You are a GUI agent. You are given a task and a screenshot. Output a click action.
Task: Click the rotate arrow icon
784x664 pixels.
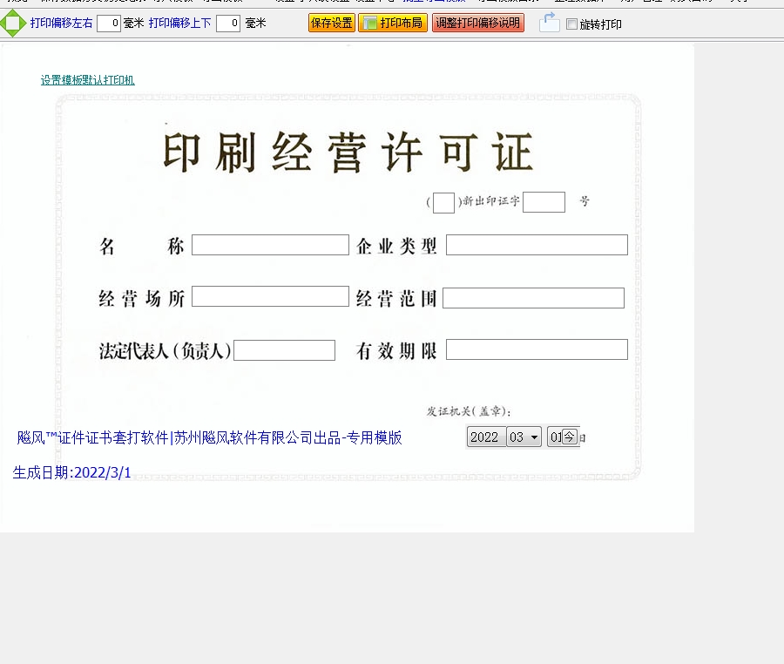[x=549, y=23]
